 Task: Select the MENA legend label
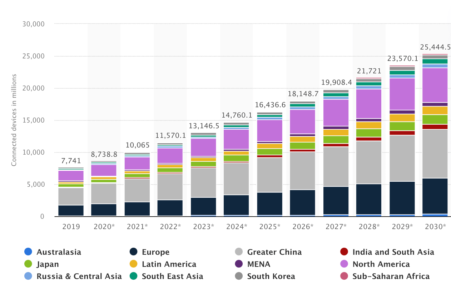(259, 264)
